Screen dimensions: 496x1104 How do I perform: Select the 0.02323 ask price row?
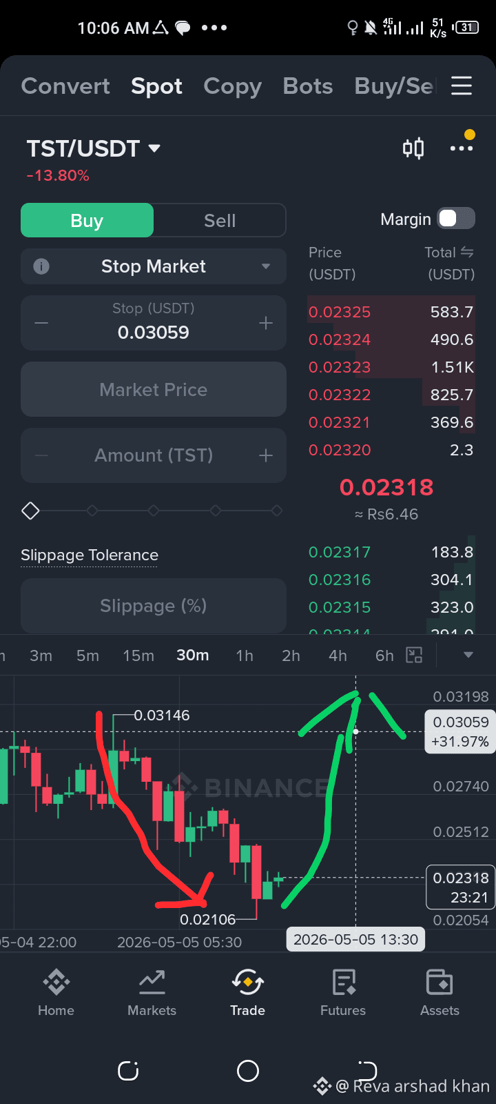coord(391,367)
